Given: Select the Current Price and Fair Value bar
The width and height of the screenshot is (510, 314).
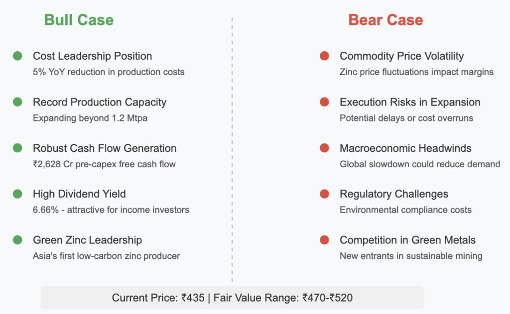Looking at the screenshot, I should [x=232, y=298].
